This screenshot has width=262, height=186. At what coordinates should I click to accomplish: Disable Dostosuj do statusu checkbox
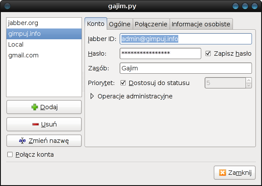123,82
